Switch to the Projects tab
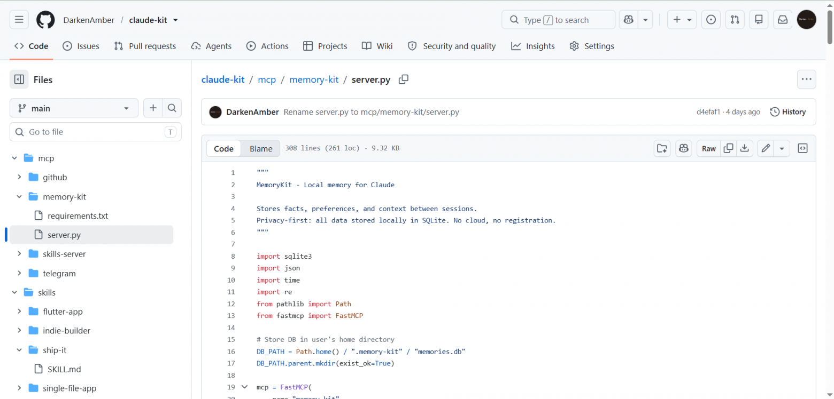The width and height of the screenshot is (834, 399). pos(325,46)
